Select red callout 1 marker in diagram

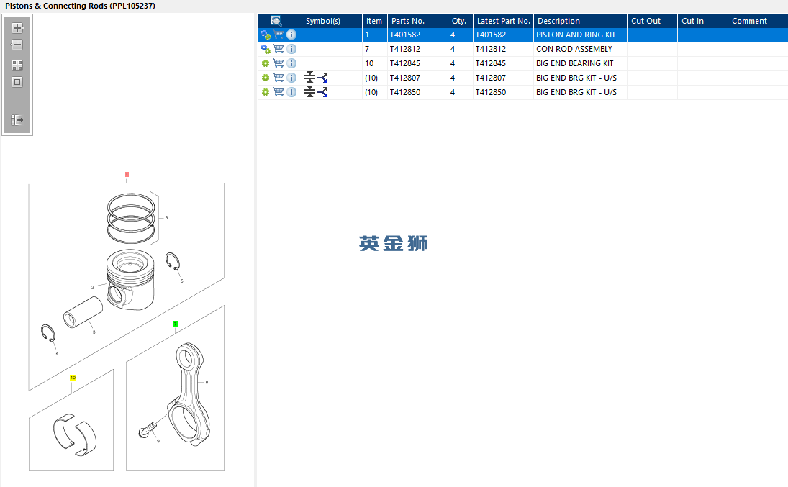coord(127,174)
